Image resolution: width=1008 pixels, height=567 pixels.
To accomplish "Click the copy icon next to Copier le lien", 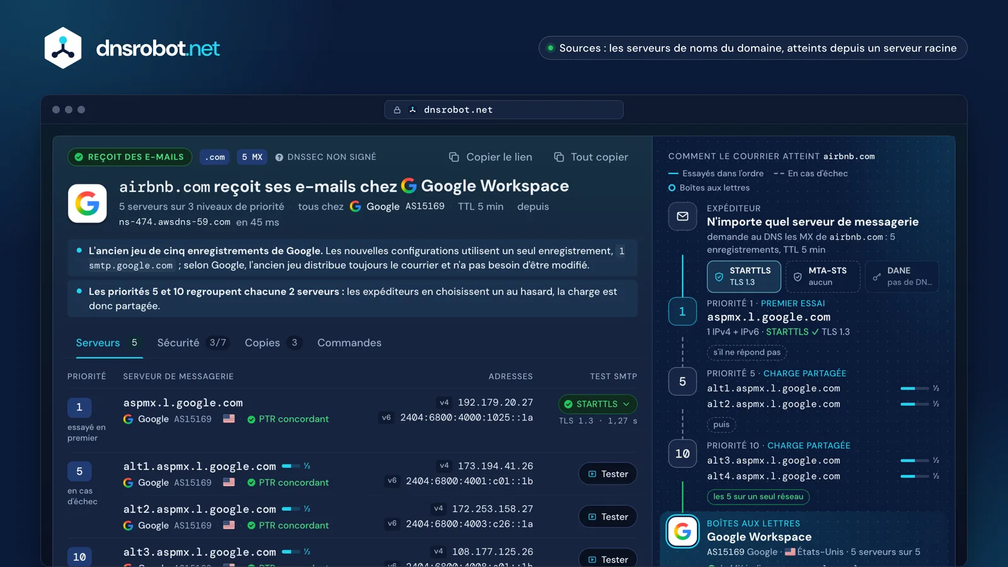I will pos(454,157).
